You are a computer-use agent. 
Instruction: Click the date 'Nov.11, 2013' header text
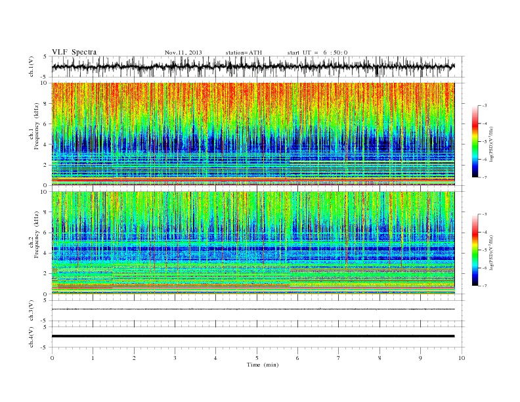pyautogui.click(x=183, y=53)
